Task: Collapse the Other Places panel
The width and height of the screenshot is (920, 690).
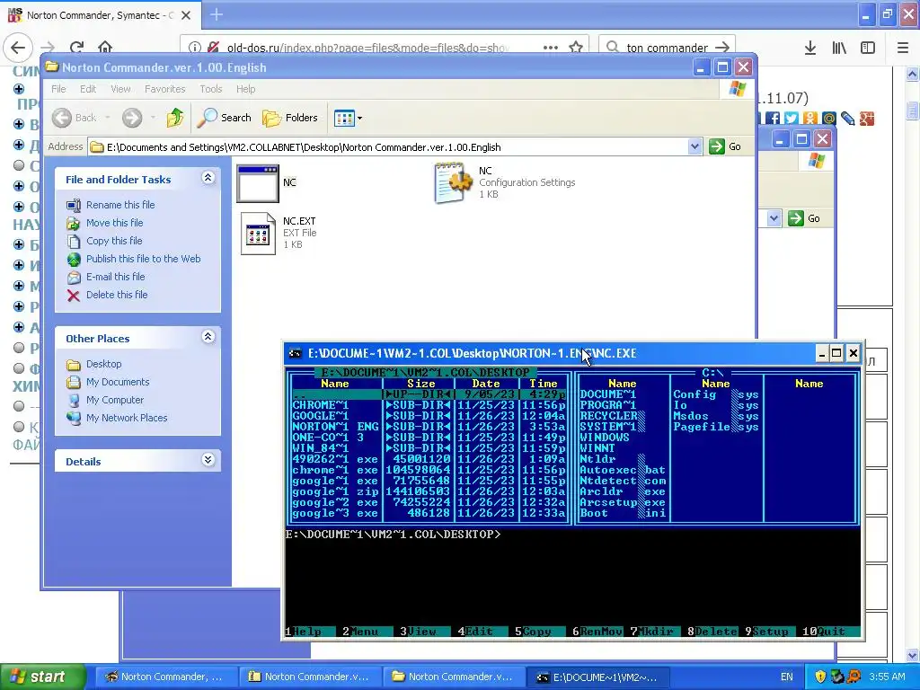Action: point(208,337)
